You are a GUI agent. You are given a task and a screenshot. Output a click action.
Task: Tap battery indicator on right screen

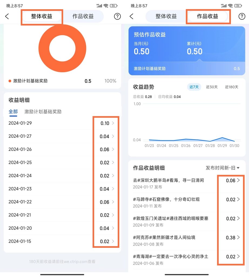click(238, 6)
